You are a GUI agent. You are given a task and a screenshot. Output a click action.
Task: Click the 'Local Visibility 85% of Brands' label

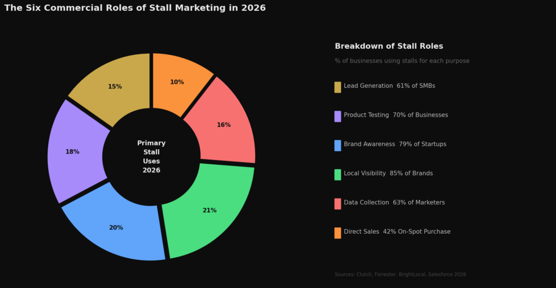(x=388, y=173)
